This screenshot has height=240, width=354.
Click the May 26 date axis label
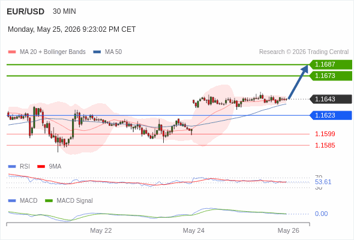pos(289,230)
